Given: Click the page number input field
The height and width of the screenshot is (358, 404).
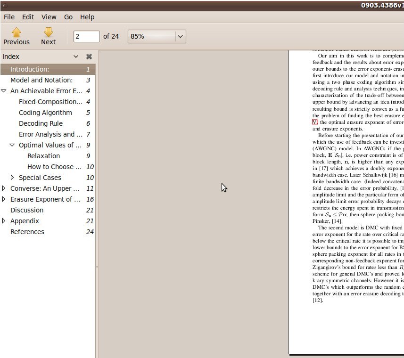Looking at the screenshot, I should coord(86,36).
